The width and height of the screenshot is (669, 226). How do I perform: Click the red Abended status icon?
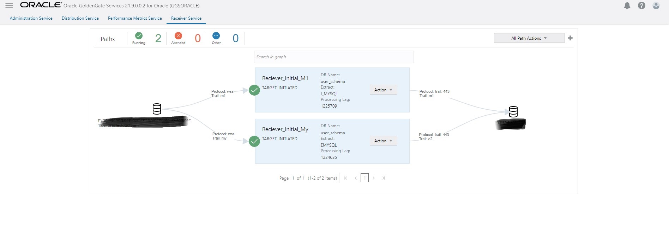coord(178,36)
